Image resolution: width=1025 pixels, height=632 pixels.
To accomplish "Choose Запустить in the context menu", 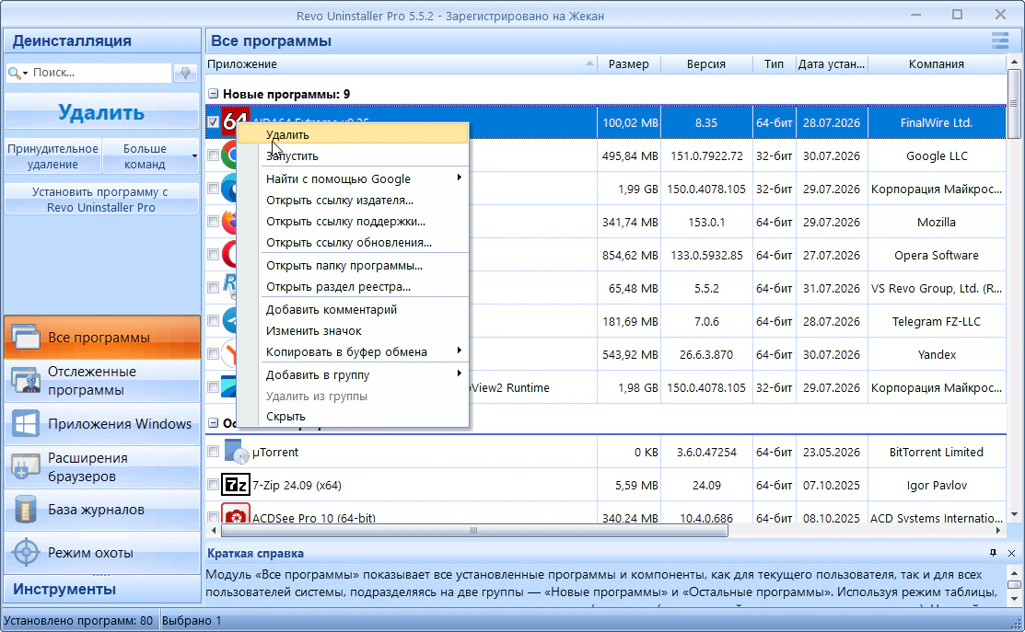I will point(353,156).
